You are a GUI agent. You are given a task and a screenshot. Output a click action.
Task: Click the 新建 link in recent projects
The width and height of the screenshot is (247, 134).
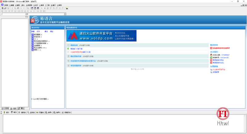click(x=33, y=32)
